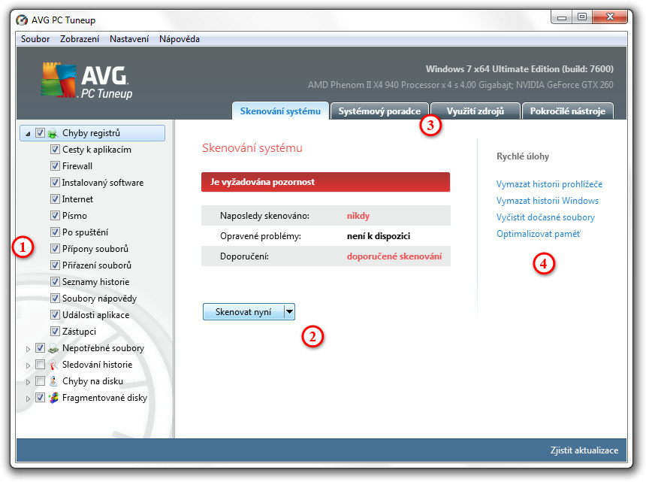
Task: Open the Nápověda menu
Action: (x=180, y=39)
